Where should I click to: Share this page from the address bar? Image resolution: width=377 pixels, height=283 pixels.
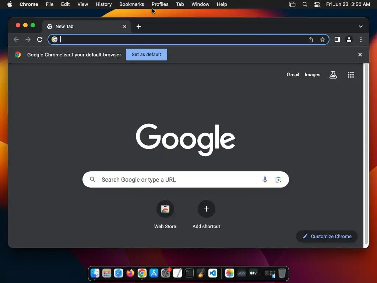click(x=311, y=39)
